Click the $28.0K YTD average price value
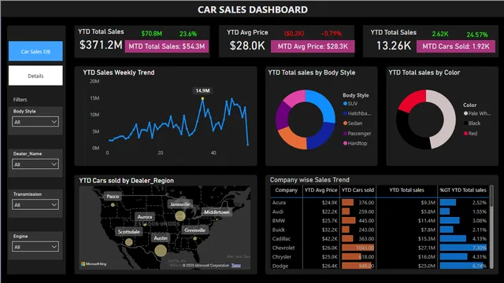Screen dimensions: 504x283 click(247, 46)
